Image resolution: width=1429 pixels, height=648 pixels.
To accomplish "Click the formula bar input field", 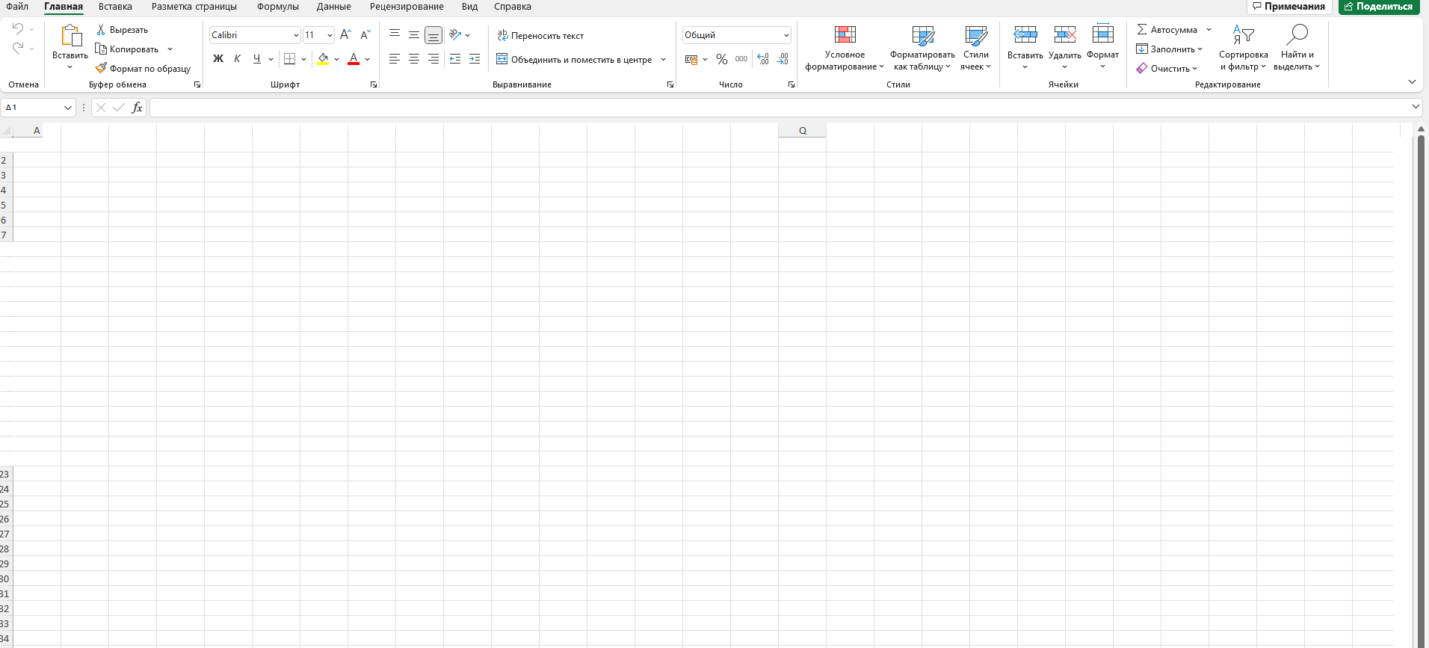I will [x=779, y=108].
